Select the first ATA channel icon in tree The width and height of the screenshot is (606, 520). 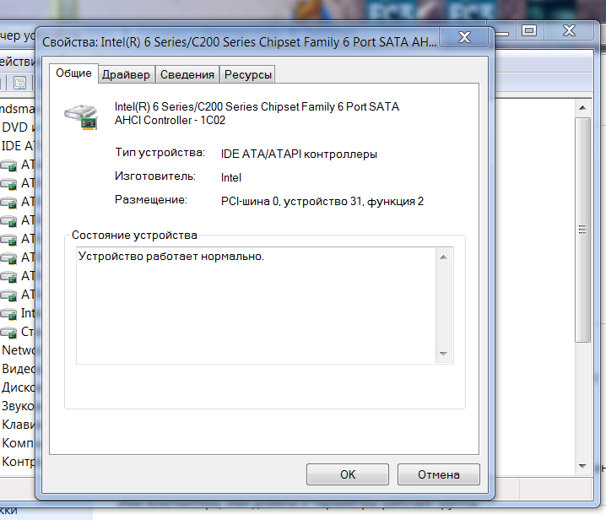9,165
